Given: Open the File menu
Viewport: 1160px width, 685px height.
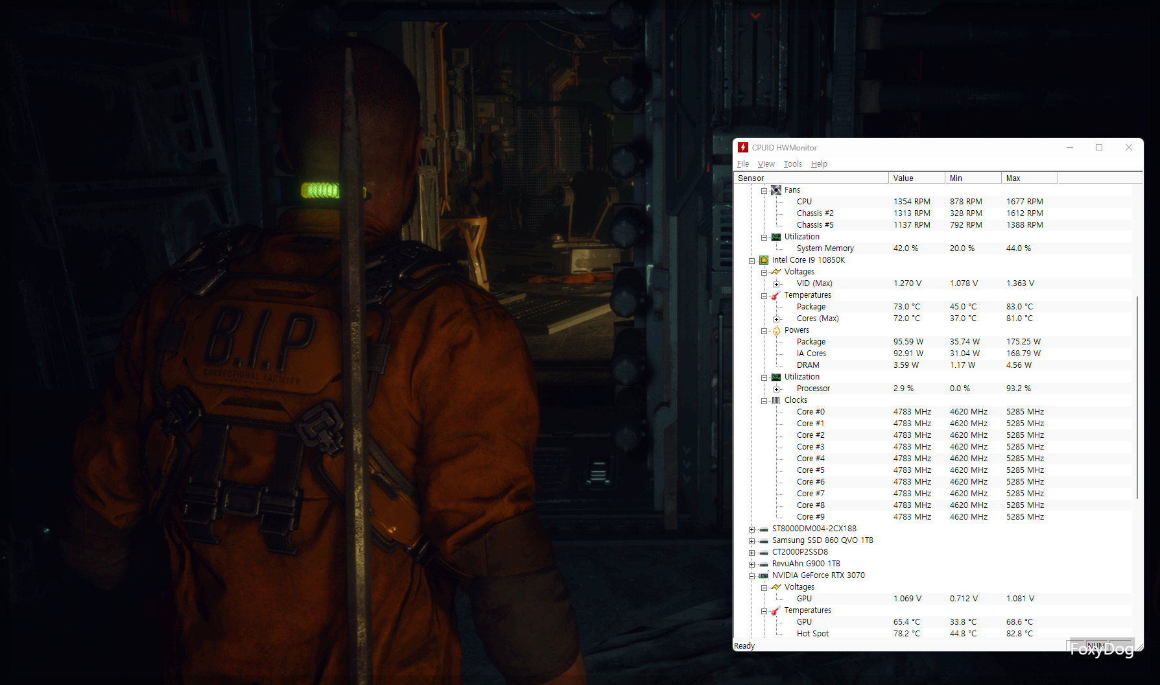Looking at the screenshot, I should click(x=743, y=164).
